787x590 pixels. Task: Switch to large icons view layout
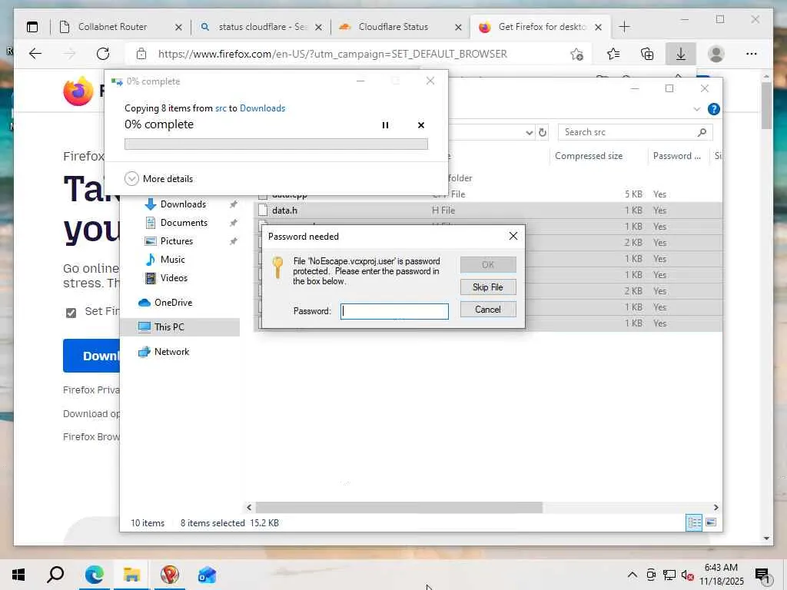(711, 522)
